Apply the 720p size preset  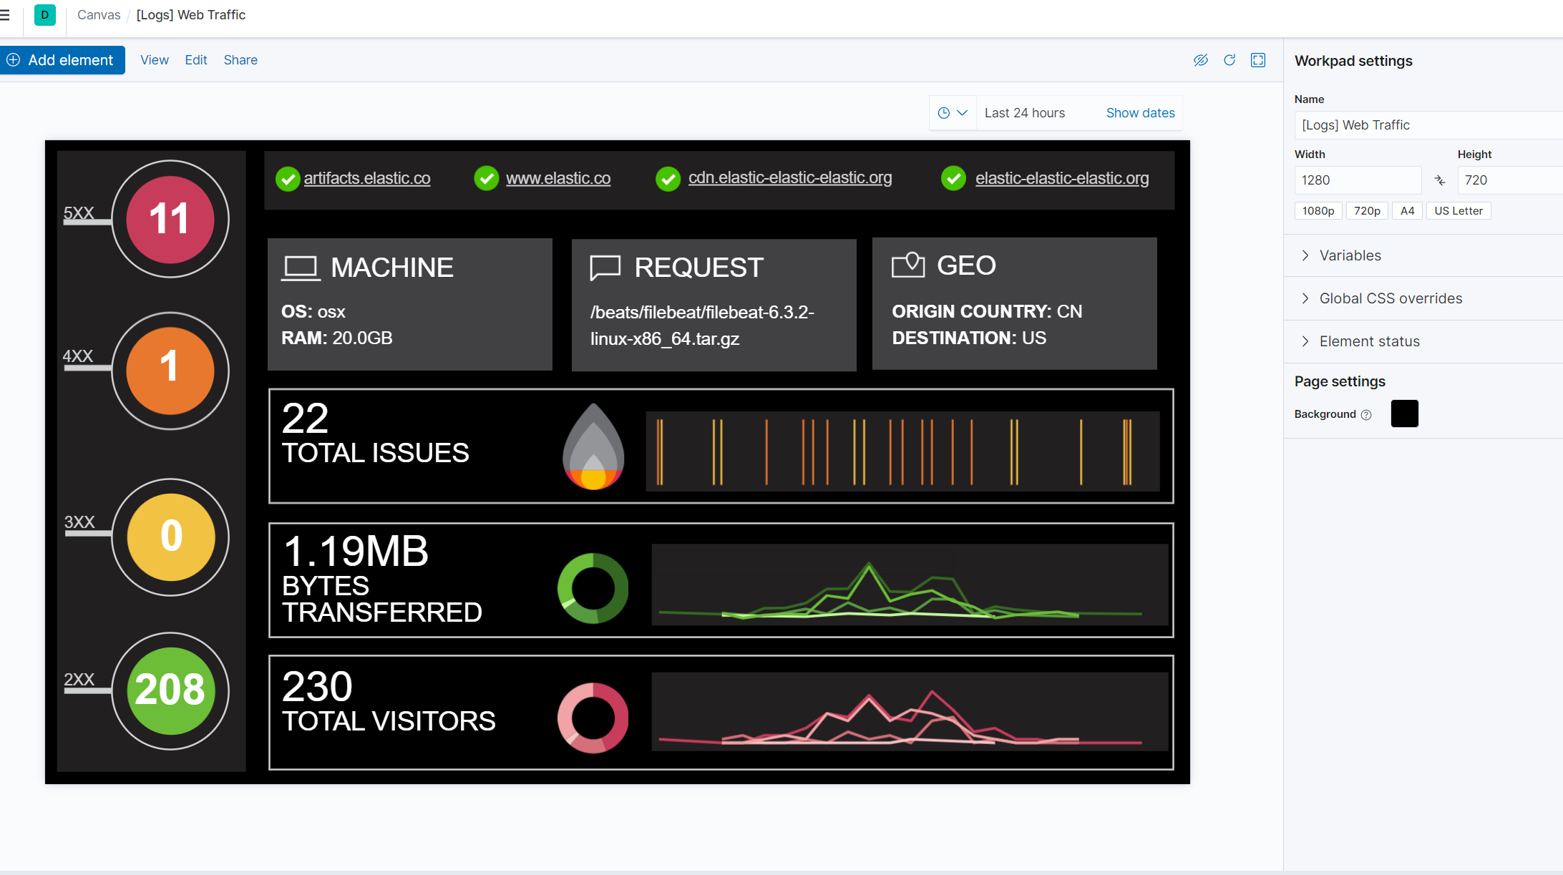coord(1367,211)
